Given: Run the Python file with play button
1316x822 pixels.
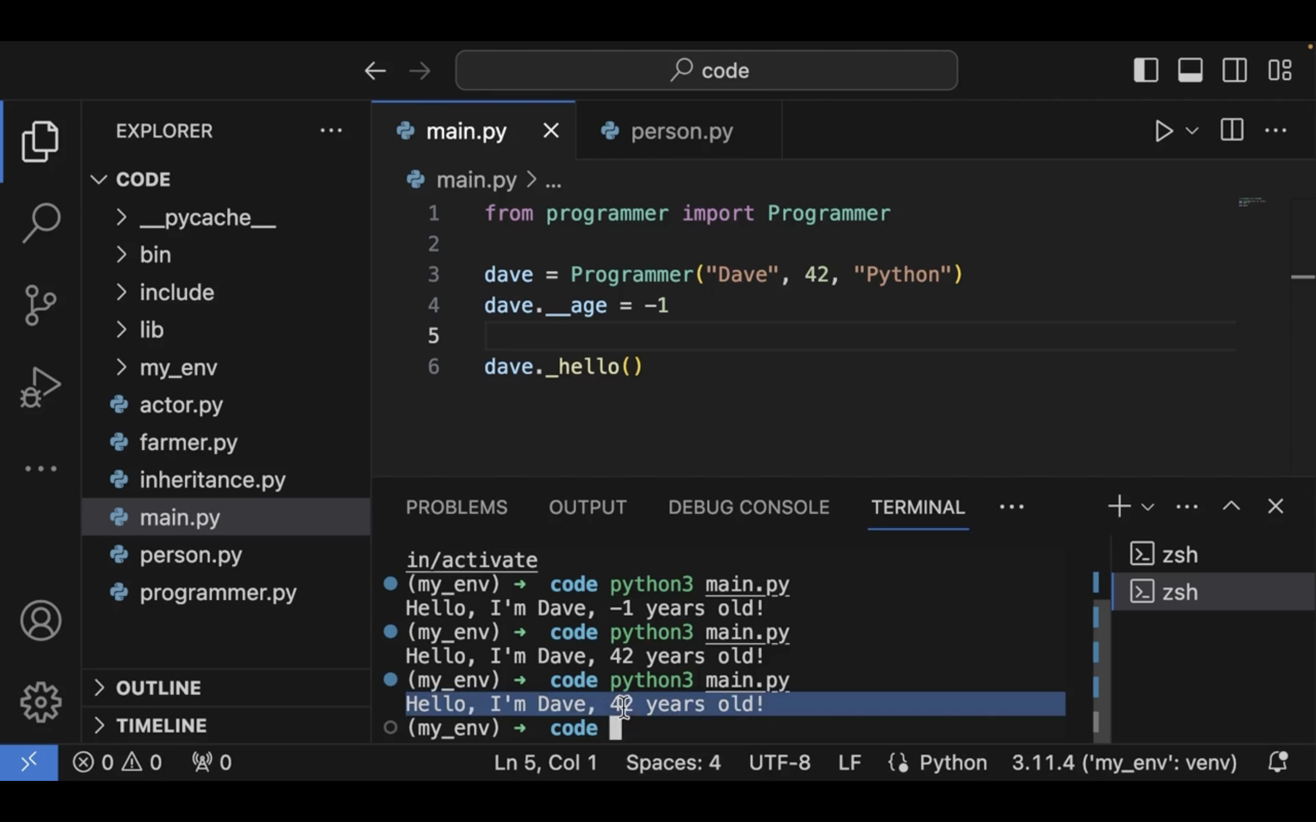Looking at the screenshot, I should coord(1163,131).
